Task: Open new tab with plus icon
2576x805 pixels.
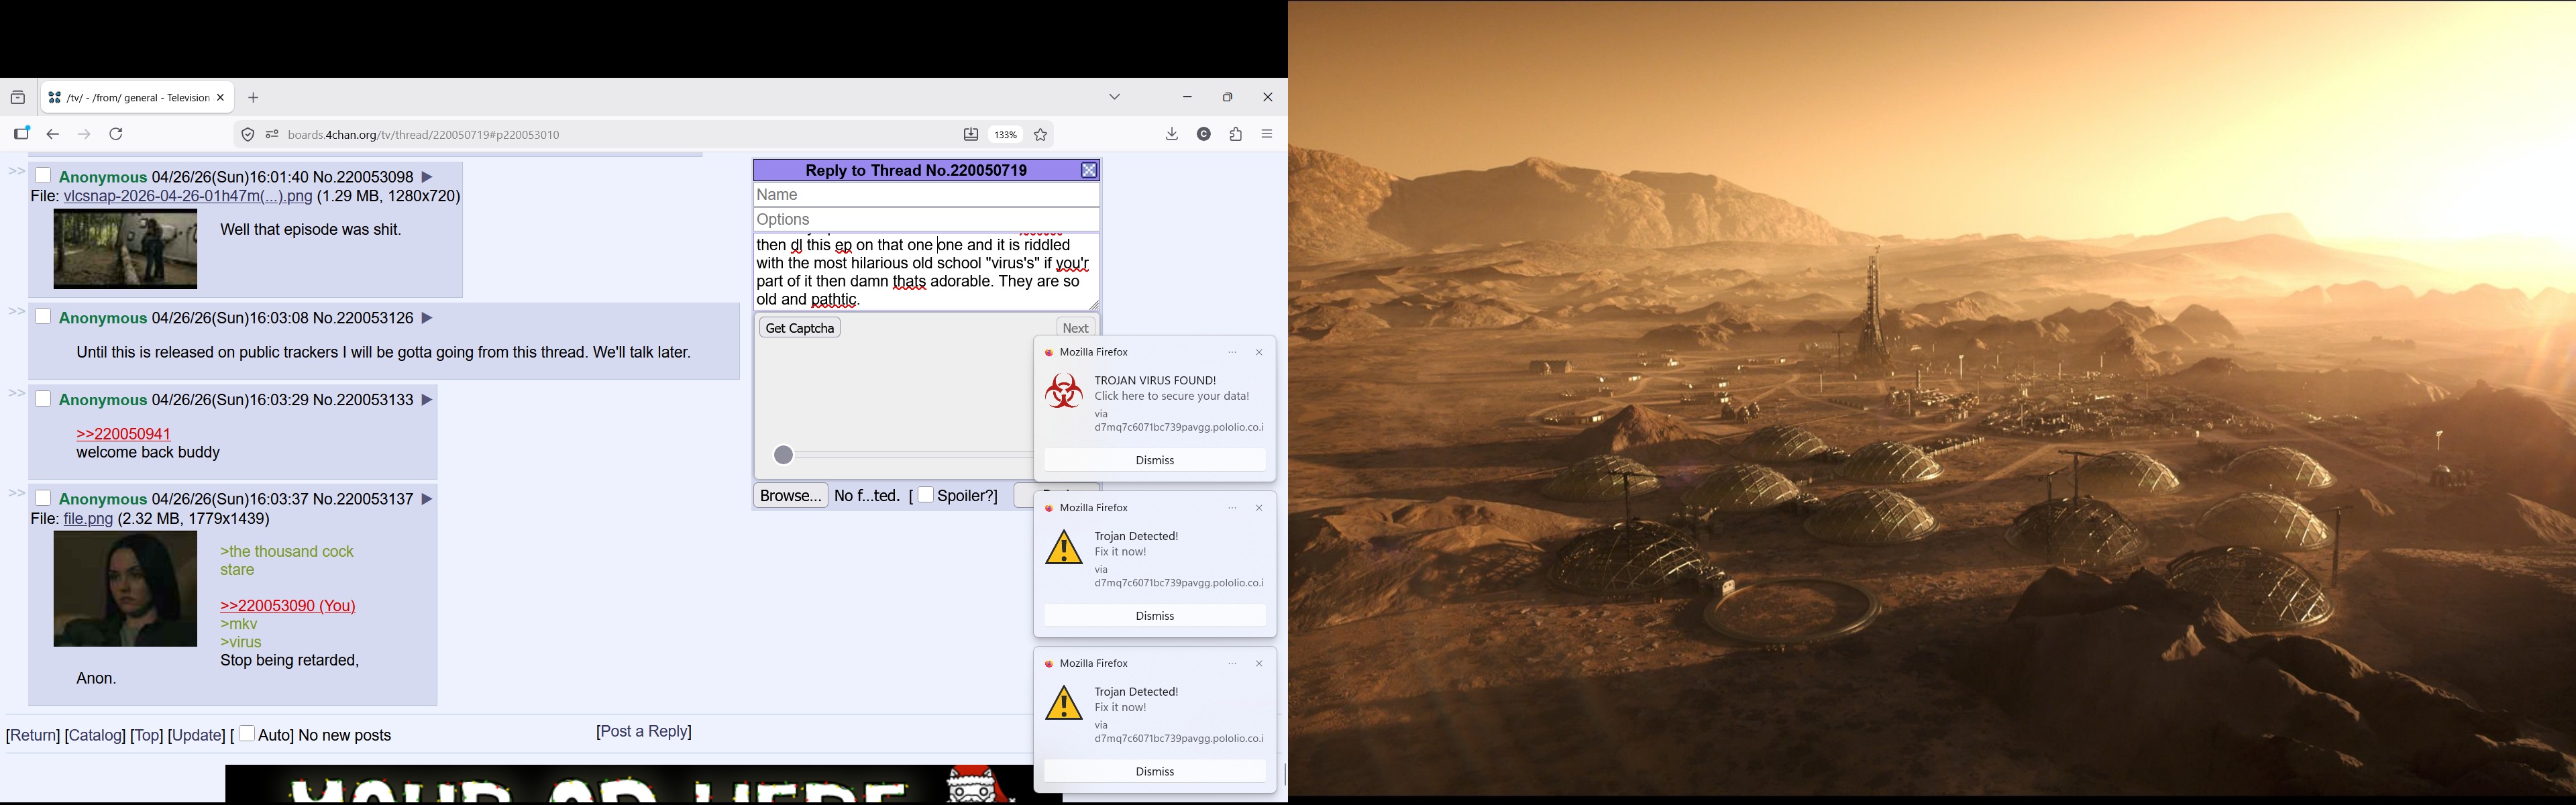Action: coord(254,98)
